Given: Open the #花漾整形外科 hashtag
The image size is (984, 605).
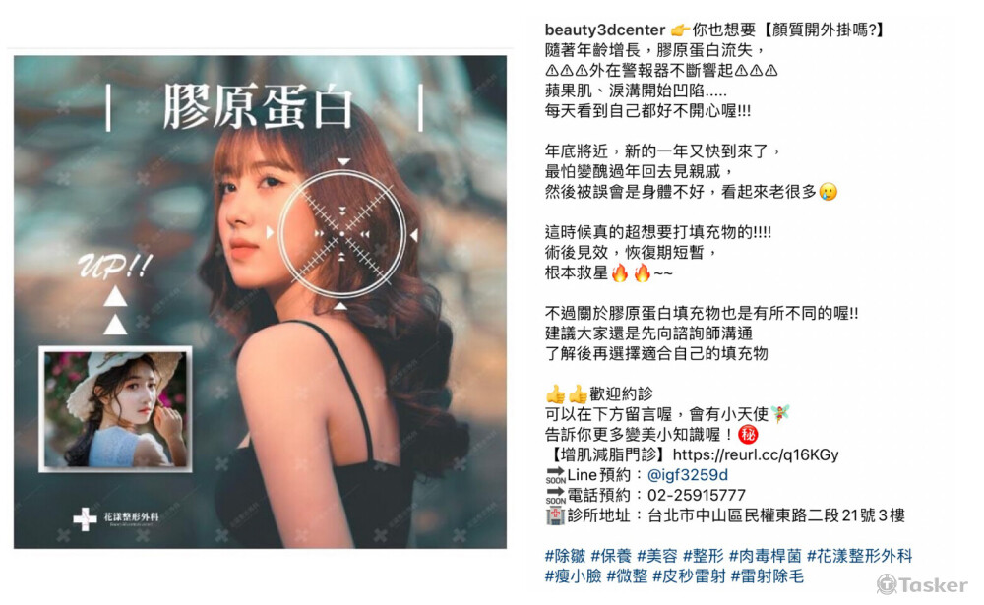Looking at the screenshot, I should 859,556.
